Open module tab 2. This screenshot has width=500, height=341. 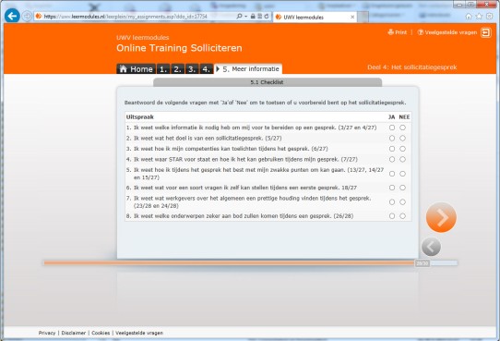(178, 69)
